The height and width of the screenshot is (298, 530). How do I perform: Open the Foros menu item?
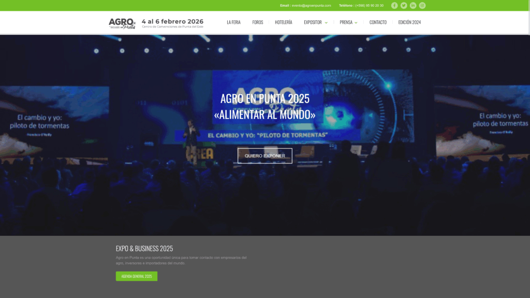(x=258, y=22)
